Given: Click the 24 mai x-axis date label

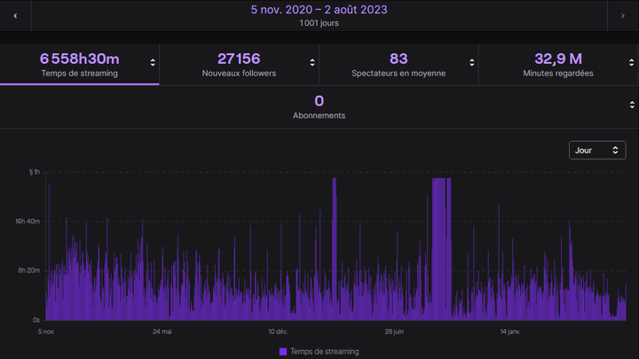Looking at the screenshot, I should click(x=162, y=332).
